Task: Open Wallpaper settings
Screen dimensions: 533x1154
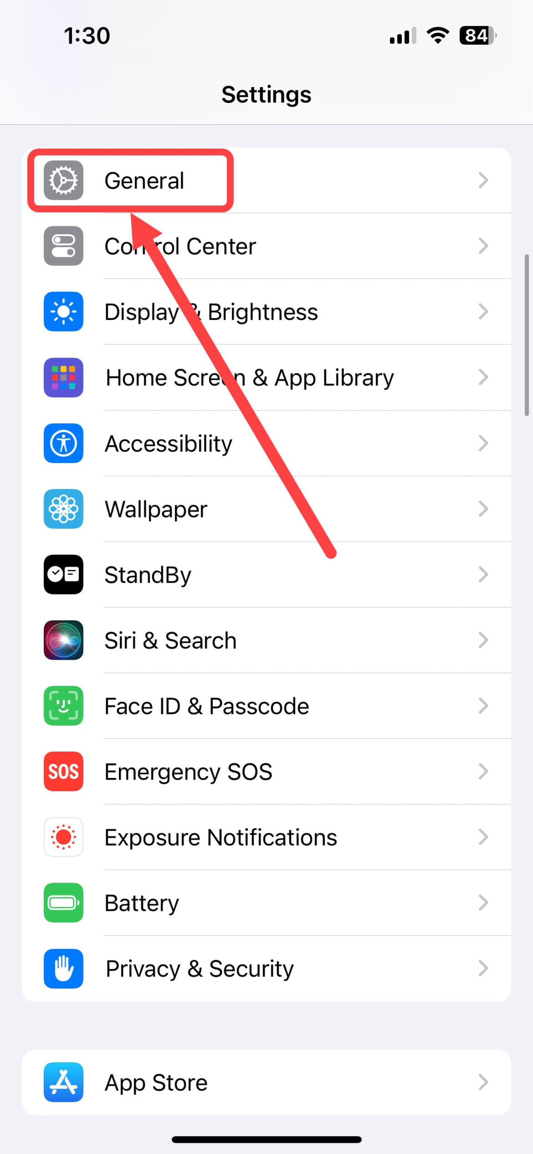Action: 266,509
